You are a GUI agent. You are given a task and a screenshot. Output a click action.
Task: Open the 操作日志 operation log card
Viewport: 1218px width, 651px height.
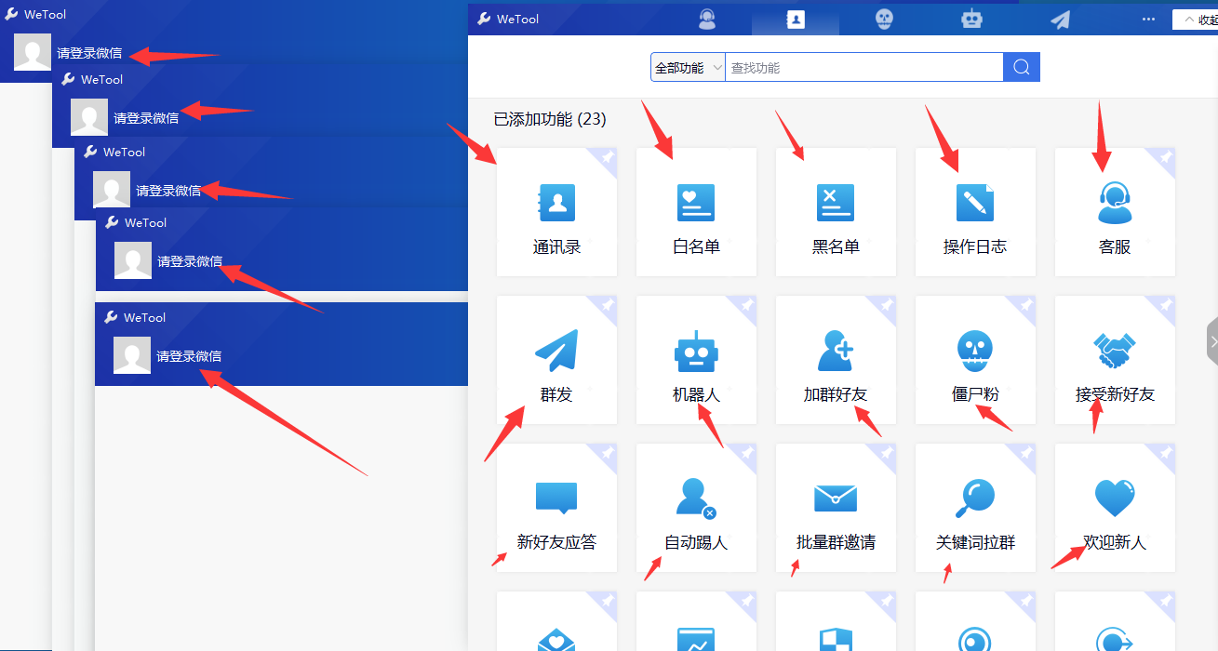(975, 213)
